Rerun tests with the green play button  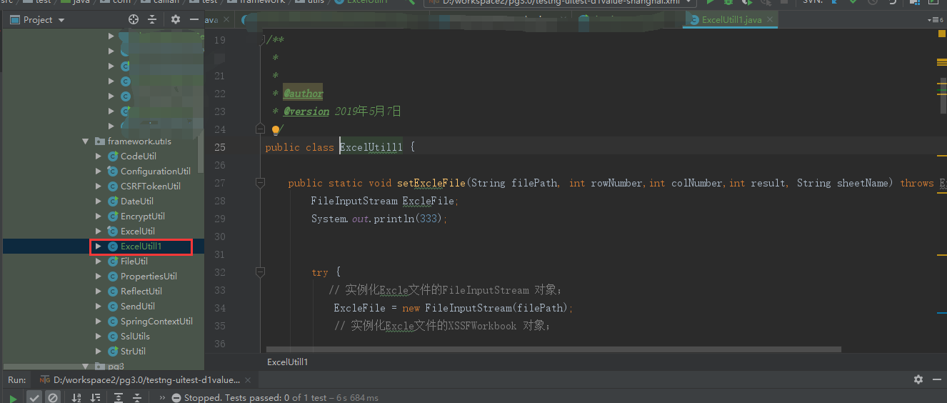click(13, 397)
